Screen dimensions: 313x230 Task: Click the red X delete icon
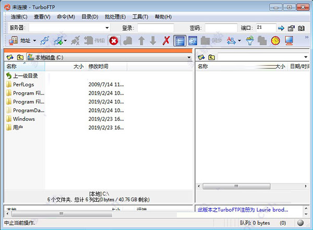166,41
